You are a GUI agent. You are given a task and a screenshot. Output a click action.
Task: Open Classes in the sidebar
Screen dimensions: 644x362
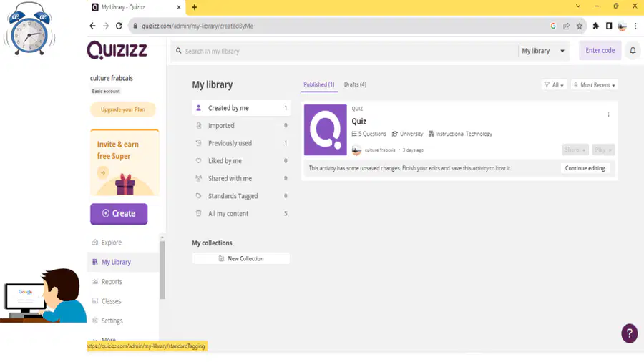point(123,301)
